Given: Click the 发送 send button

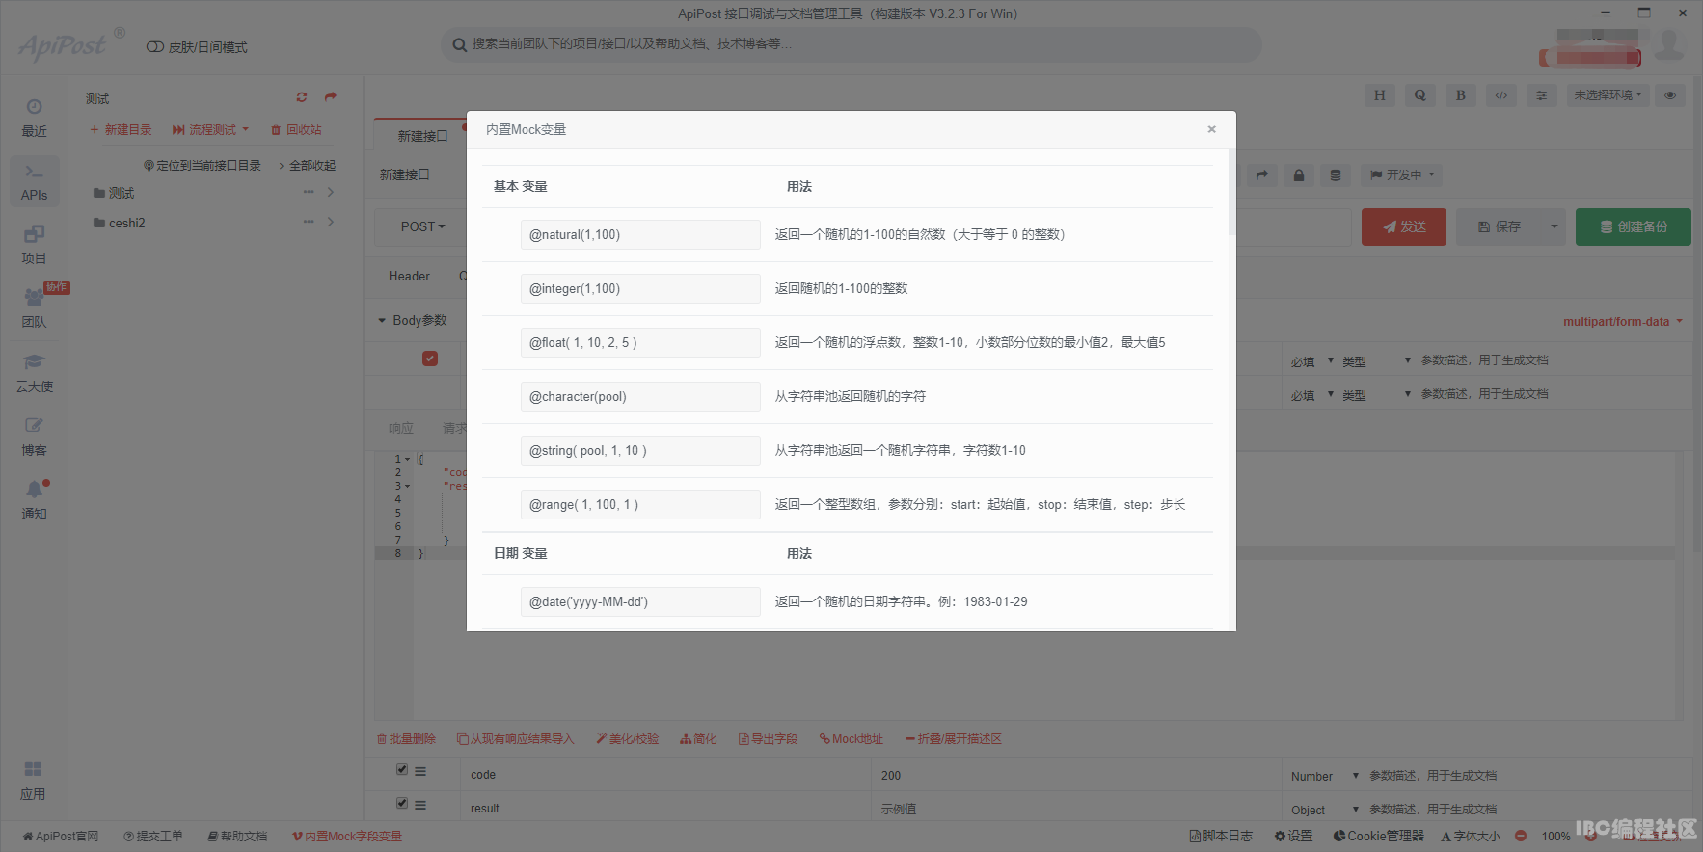Looking at the screenshot, I should 1404,227.
